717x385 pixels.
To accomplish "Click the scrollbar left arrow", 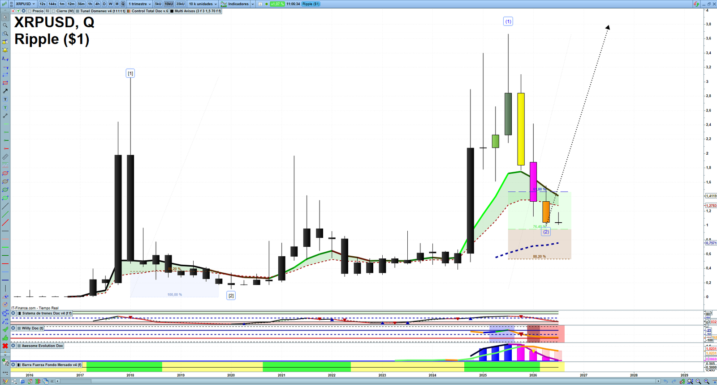I will [57, 381].
